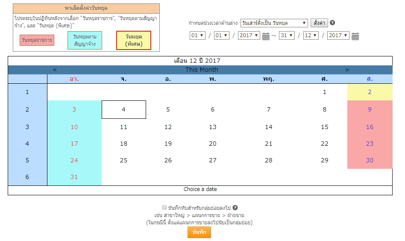Click help icon next to the overwrite checkbox
Viewport: 405px width, 241px height.
(x=235, y=208)
